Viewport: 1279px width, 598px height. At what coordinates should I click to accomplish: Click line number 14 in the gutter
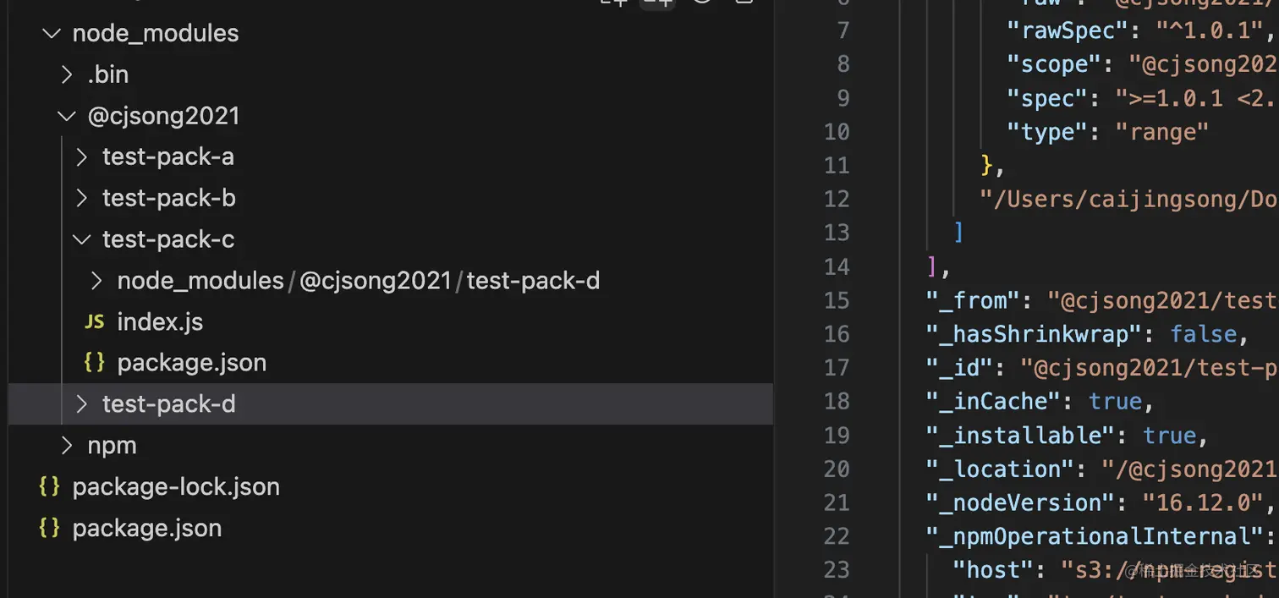coord(836,266)
